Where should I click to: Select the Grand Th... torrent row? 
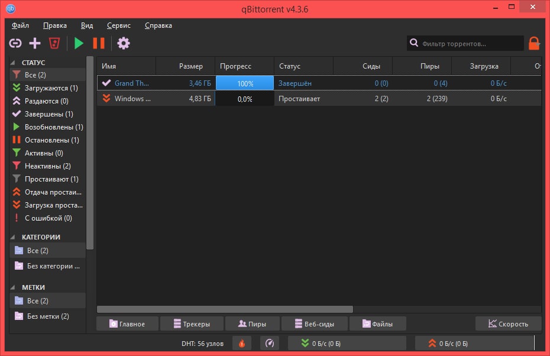click(x=319, y=83)
